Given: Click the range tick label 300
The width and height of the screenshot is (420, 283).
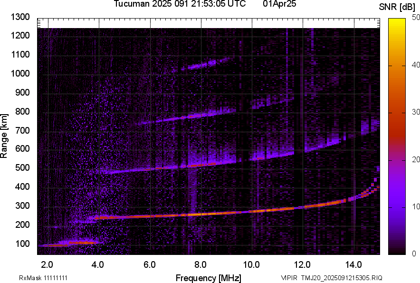Looking at the screenshot, I should 22,206.
